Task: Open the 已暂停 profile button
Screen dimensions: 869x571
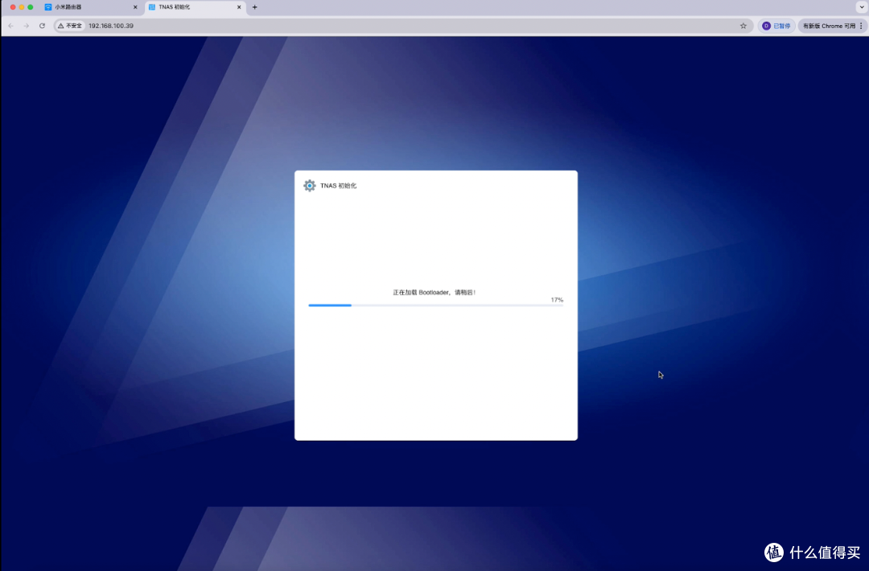Action: [776, 26]
